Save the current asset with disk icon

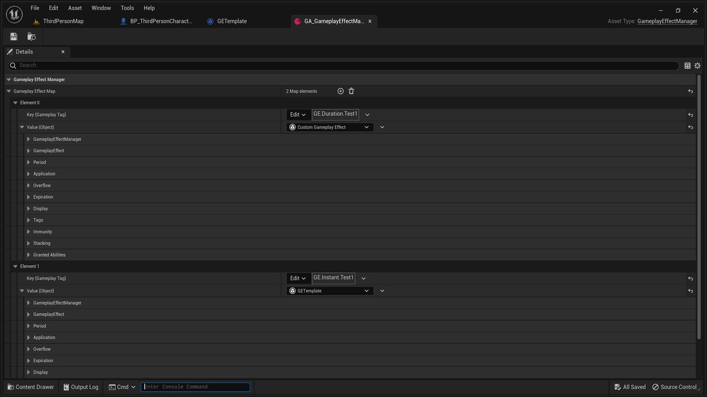(14, 36)
